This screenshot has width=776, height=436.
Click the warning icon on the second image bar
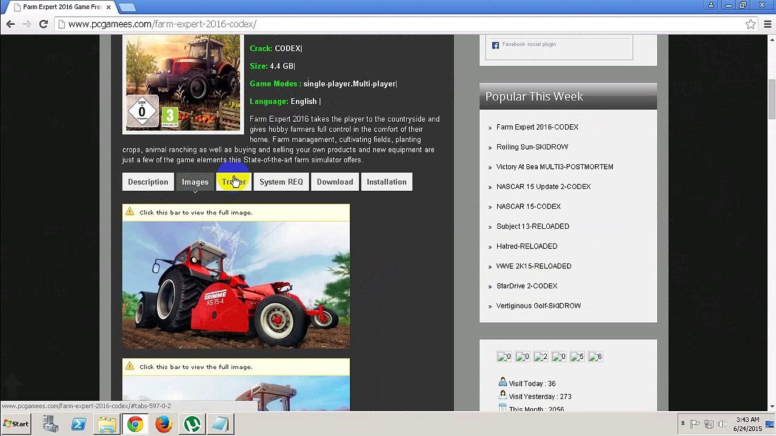(x=130, y=366)
